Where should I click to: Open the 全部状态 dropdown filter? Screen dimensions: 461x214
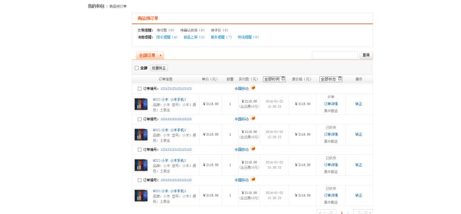click(331, 79)
